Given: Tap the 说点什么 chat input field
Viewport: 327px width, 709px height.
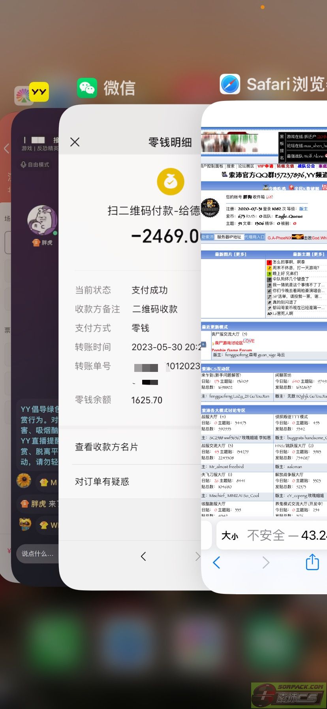Looking at the screenshot, I should pyautogui.click(x=38, y=554).
